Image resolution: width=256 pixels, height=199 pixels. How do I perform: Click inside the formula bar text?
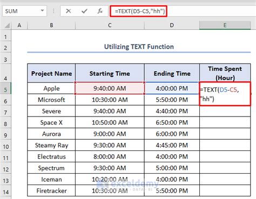tap(140, 11)
